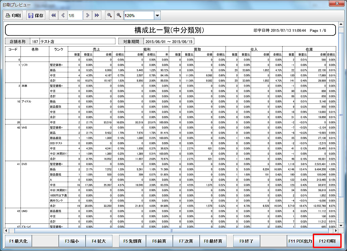Jump to last page using double-right arrow
This screenshot has width=347, height=251.
pos(97,15)
